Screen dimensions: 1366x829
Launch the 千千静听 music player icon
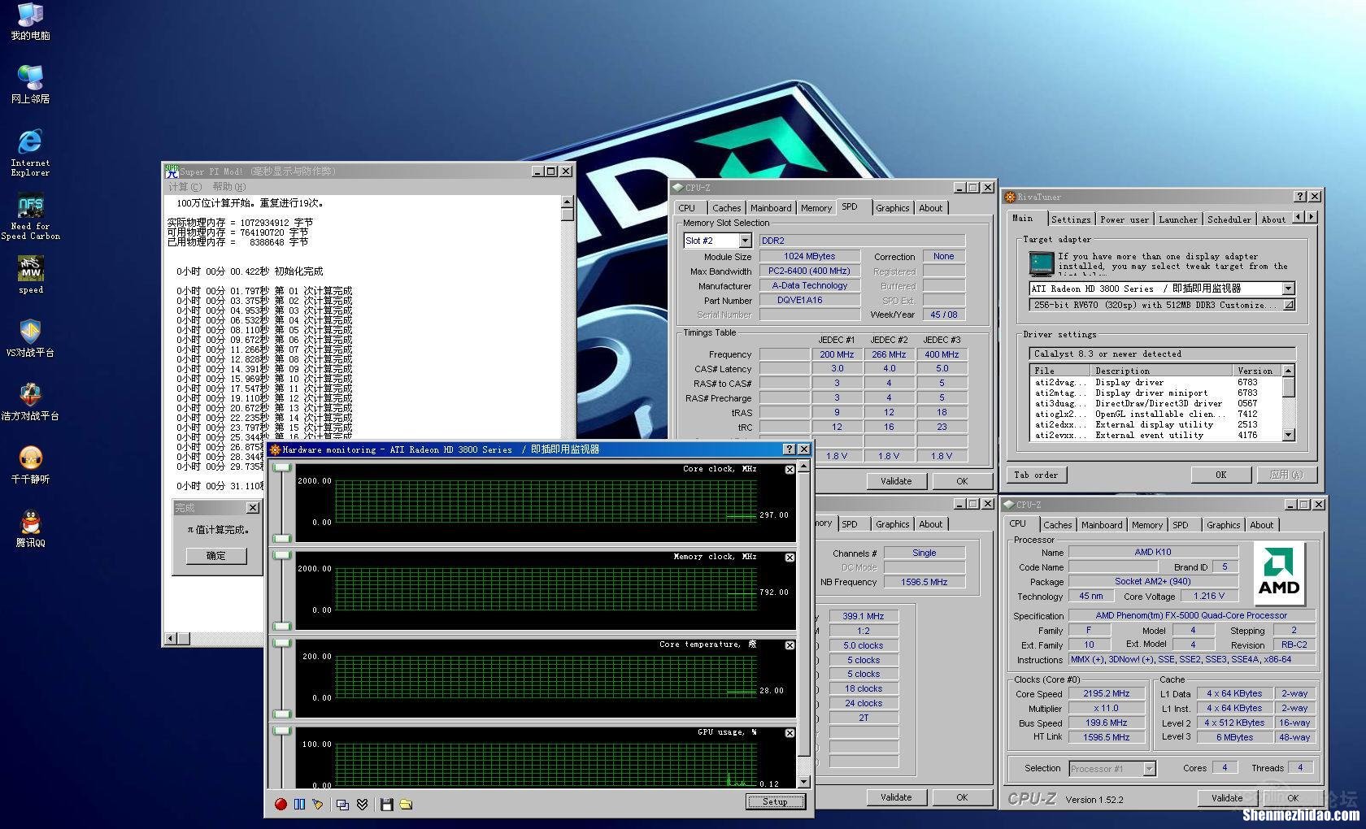click(30, 465)
